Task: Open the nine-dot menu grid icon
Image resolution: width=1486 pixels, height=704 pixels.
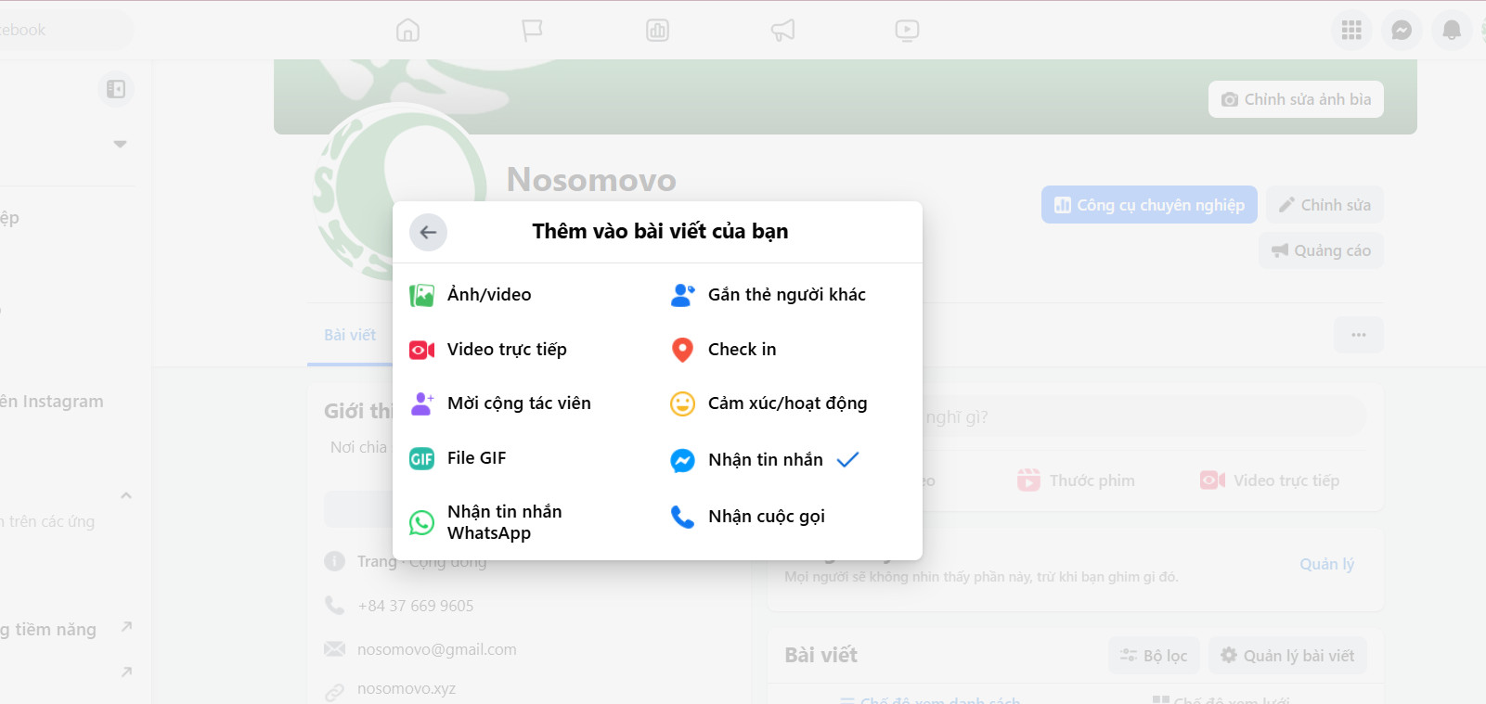Action: (1351, 31)
